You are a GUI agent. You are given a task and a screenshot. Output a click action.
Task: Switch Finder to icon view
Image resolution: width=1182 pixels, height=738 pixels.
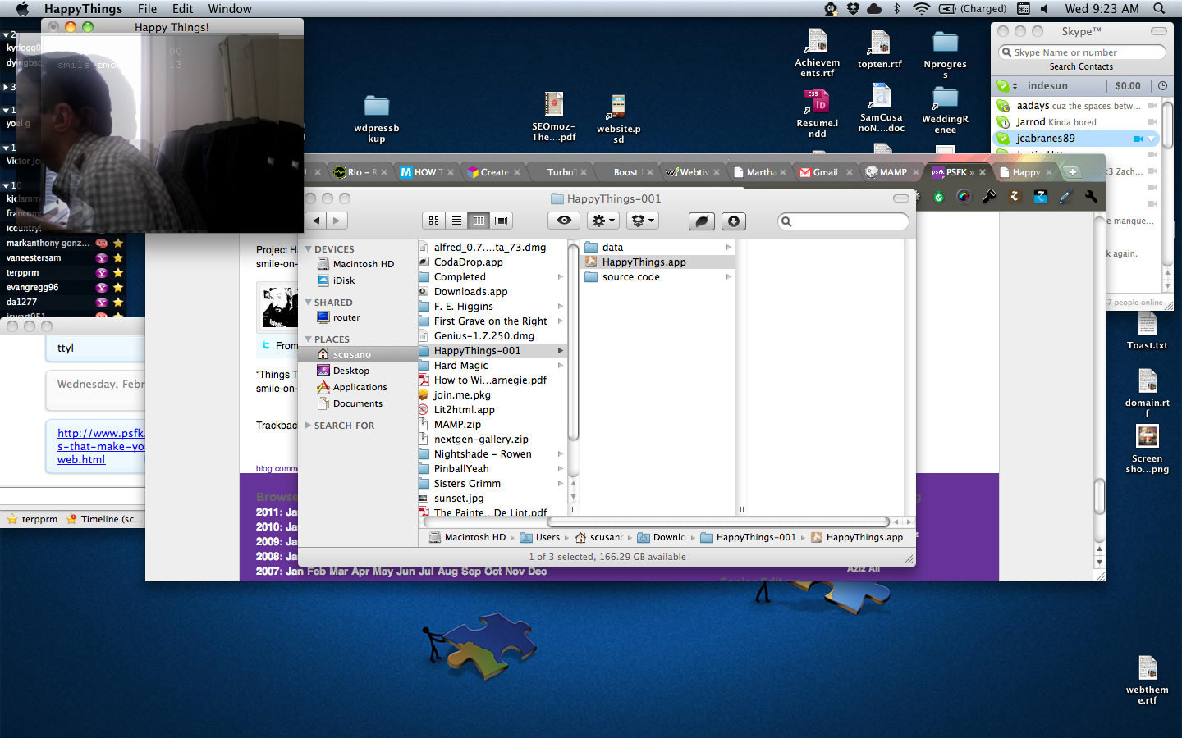[x=434, y=221]
